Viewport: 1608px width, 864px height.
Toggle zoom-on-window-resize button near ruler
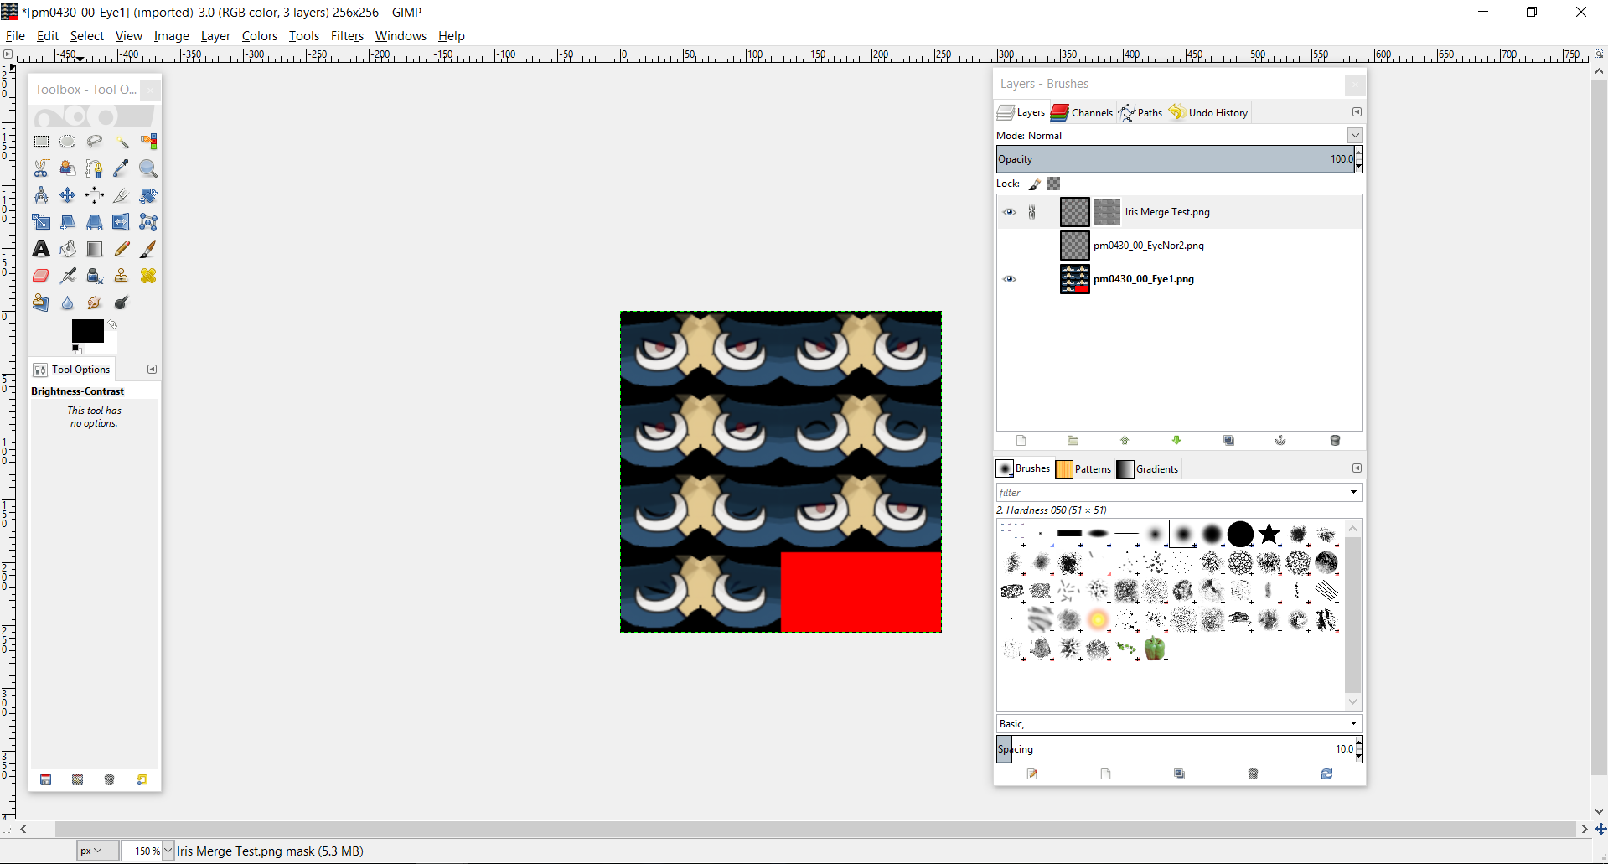pyautogui.click(x=1599, y=54)
